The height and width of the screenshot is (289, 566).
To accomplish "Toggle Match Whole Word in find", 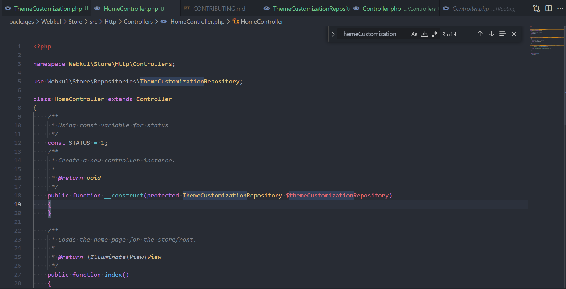I will pos(425,34).
